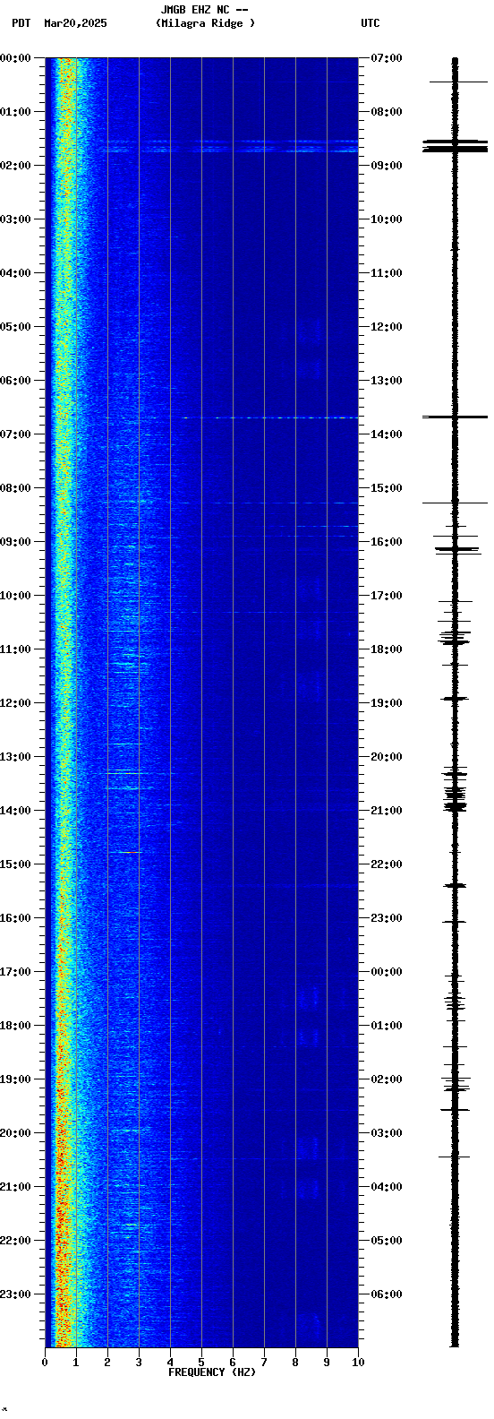The image size is (494, 1419).
Task: Click the 'PDT' timezone label
Action: [x=21, y=23]
